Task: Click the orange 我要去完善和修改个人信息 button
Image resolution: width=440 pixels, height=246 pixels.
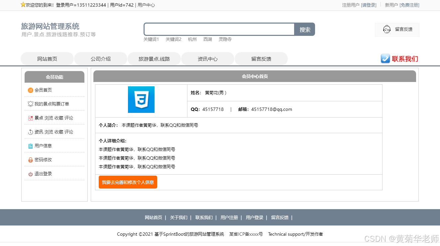Action: (128, 182)
